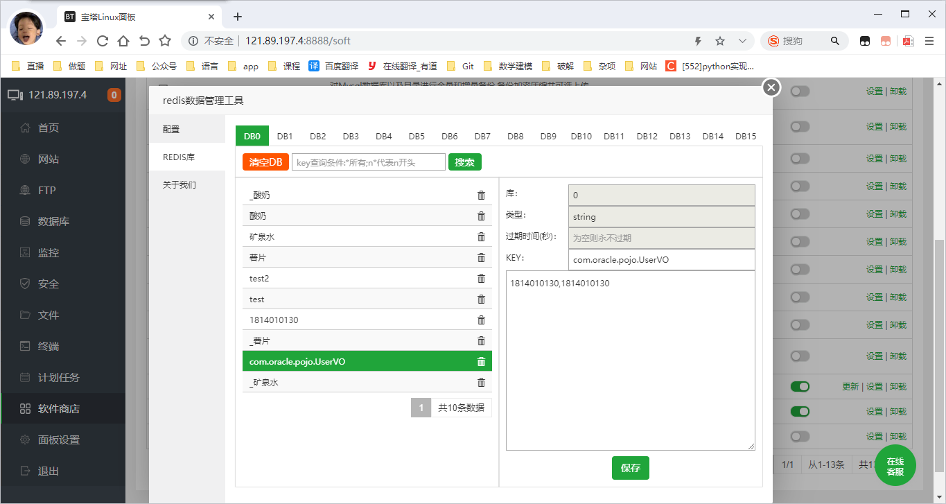Delete the 1814010130 key entry
The height and width of the screenshot is (504, 946).
pyautogui.click(x=481, y=320)
